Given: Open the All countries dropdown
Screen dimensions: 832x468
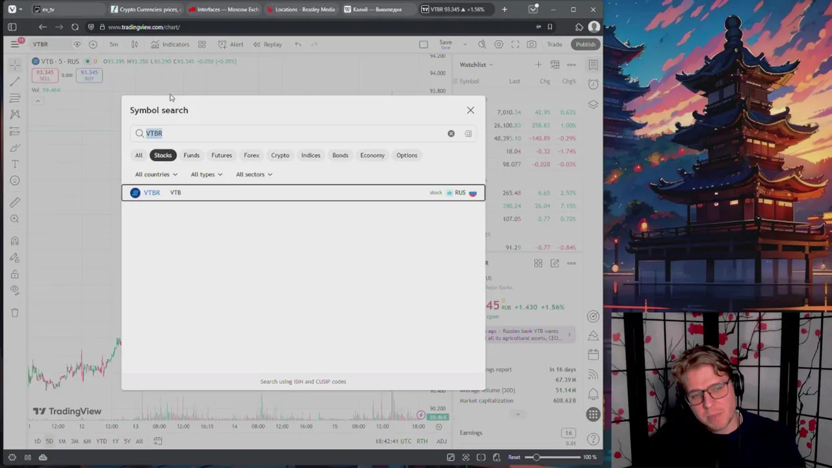Looking at the screenshot, I should click(156, 174).
